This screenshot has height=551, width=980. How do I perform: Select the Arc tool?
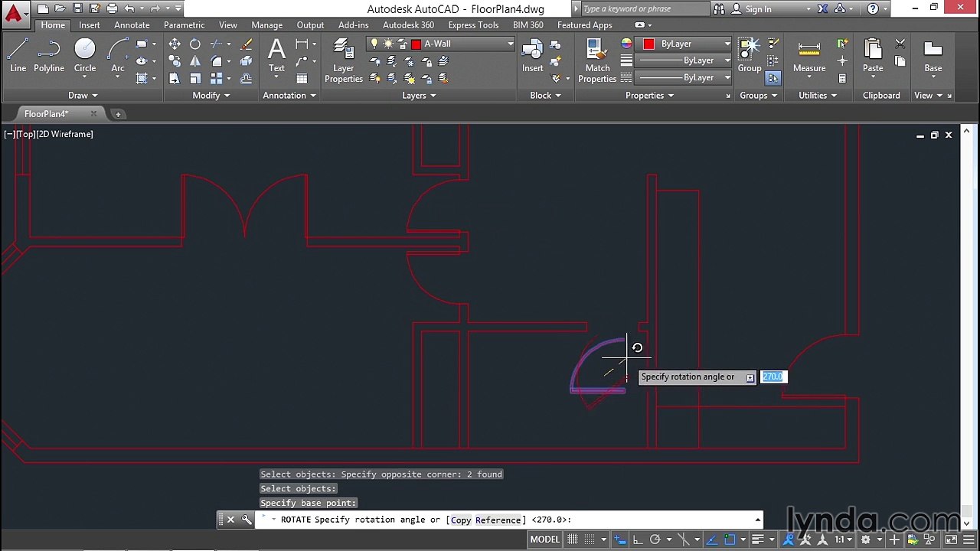[118, 57]
